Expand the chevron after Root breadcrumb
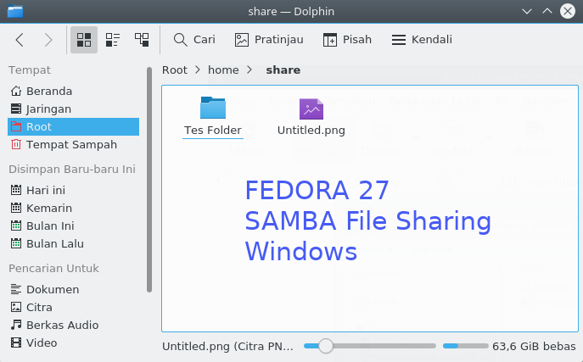Viewport: 583px width, 362px height. [x=198, y=70]
